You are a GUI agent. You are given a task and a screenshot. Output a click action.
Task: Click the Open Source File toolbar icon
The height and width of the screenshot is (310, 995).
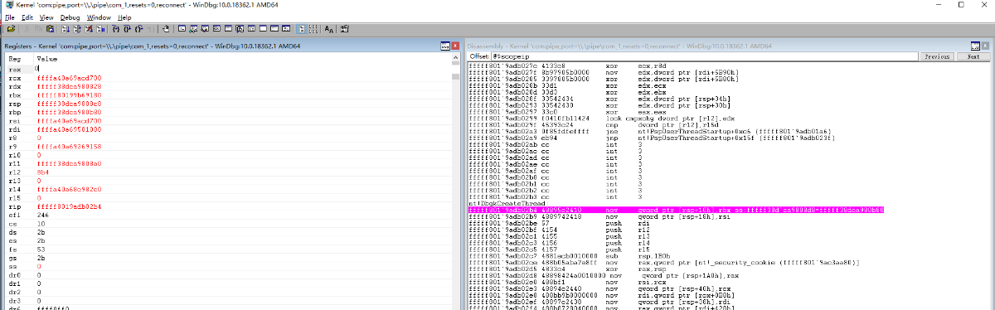[x=11, y=28]
